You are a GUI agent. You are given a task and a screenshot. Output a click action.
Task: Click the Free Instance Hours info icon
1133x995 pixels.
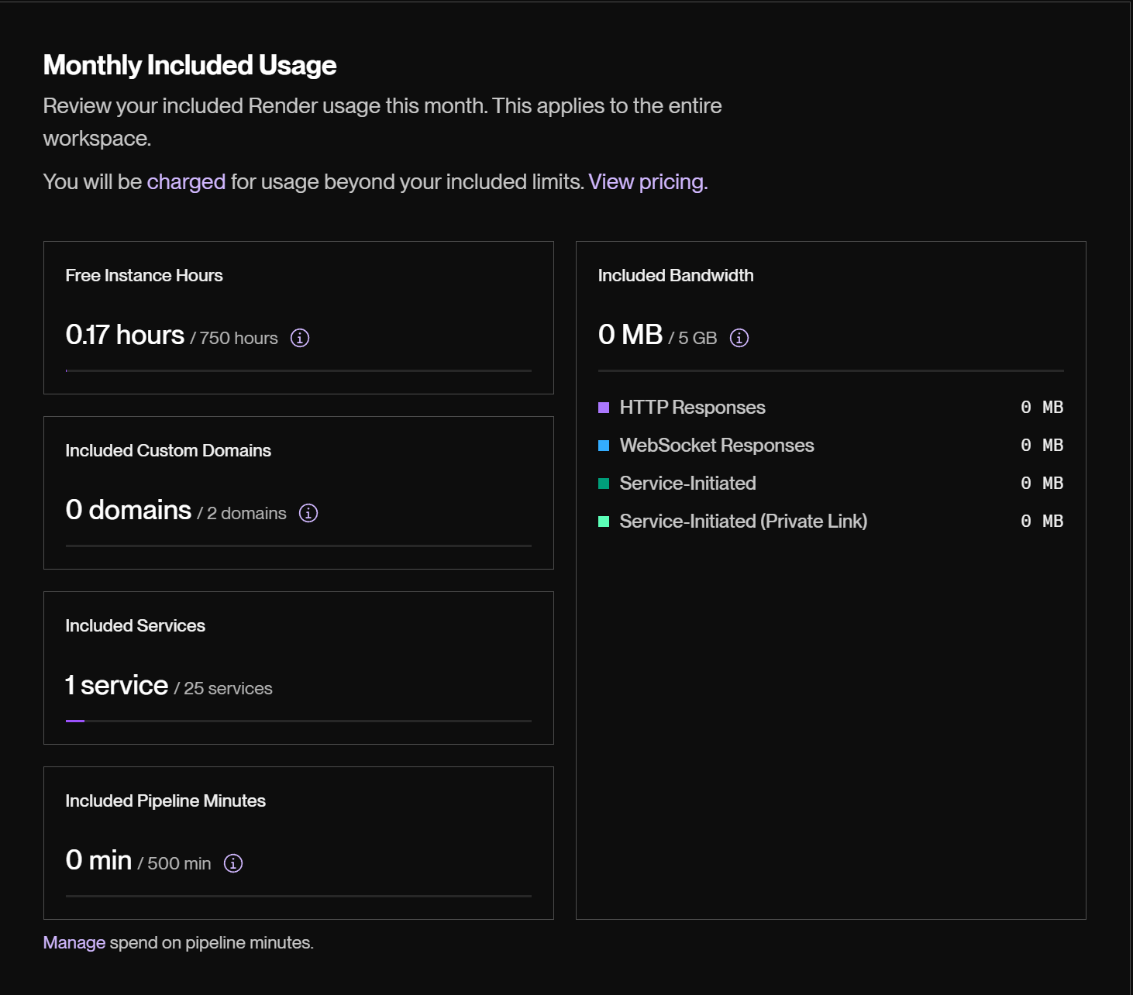tap(300, 338)
